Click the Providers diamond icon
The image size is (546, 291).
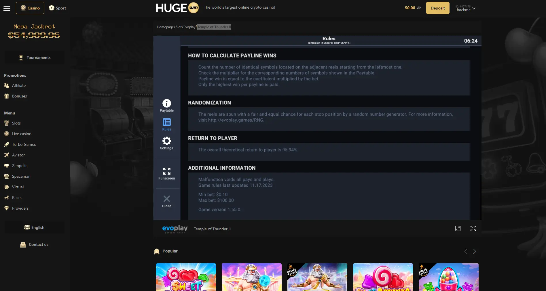pos(7,208)
